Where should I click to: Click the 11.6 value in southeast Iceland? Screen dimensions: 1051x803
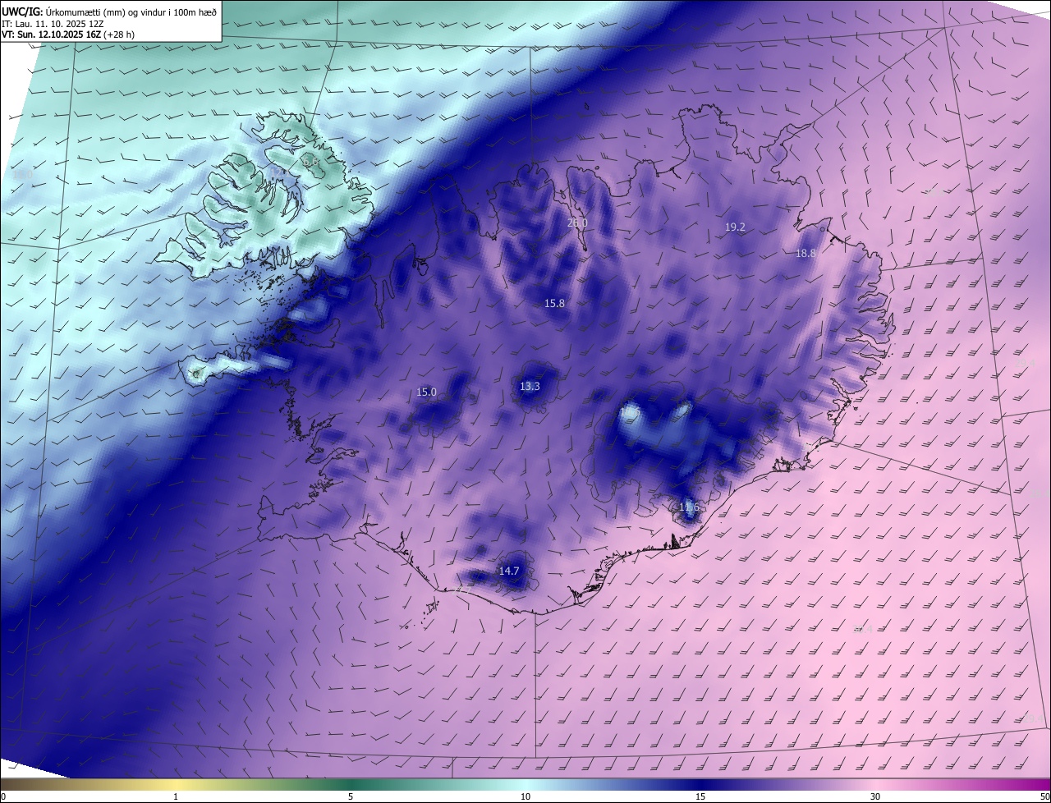click(689, 507)
